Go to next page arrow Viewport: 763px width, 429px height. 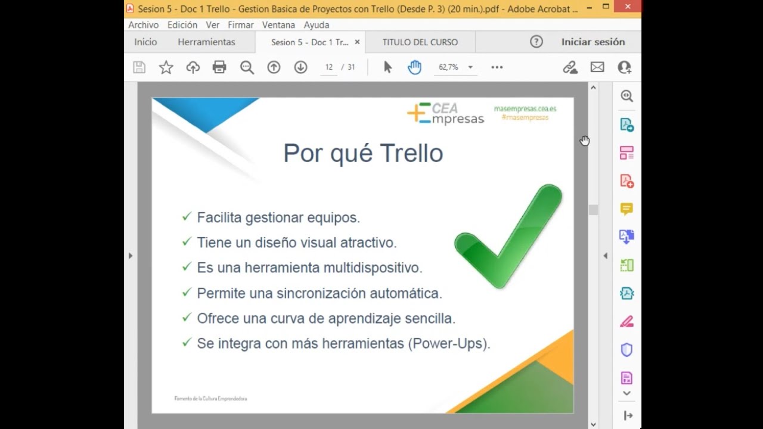pos(300,67)
